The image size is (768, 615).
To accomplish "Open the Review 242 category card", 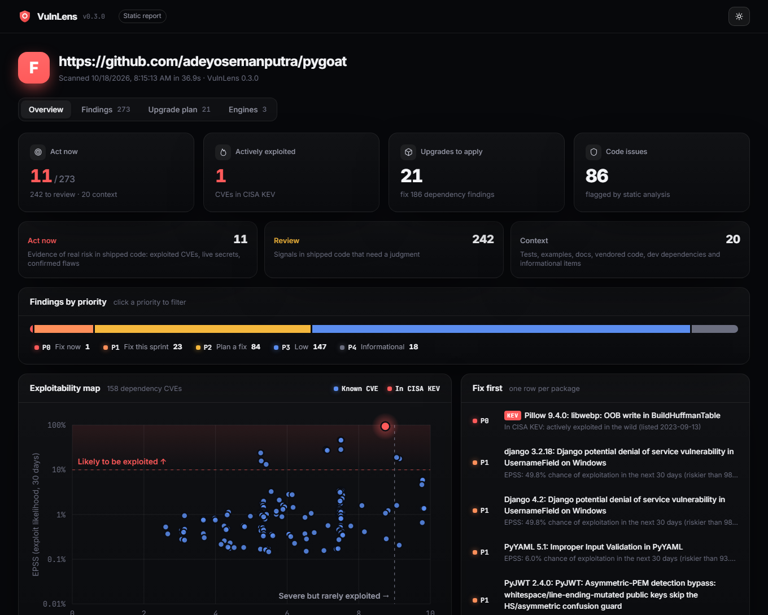I will pyautogui.click(x=384, y=249).
